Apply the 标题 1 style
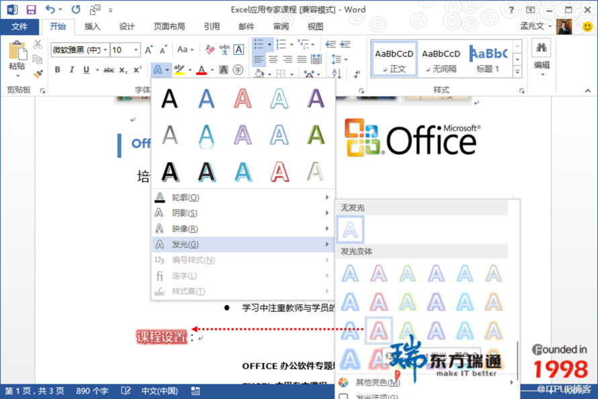 tap(488, 60)
